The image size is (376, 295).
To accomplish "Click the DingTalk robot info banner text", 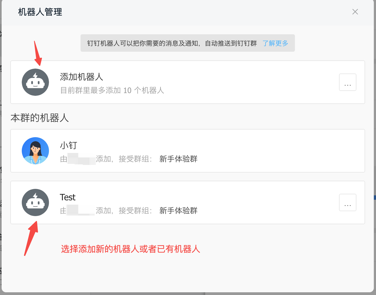I will coord(172,43).
